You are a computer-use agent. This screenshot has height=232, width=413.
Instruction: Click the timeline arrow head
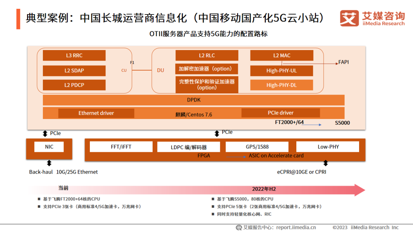point(359,190)
